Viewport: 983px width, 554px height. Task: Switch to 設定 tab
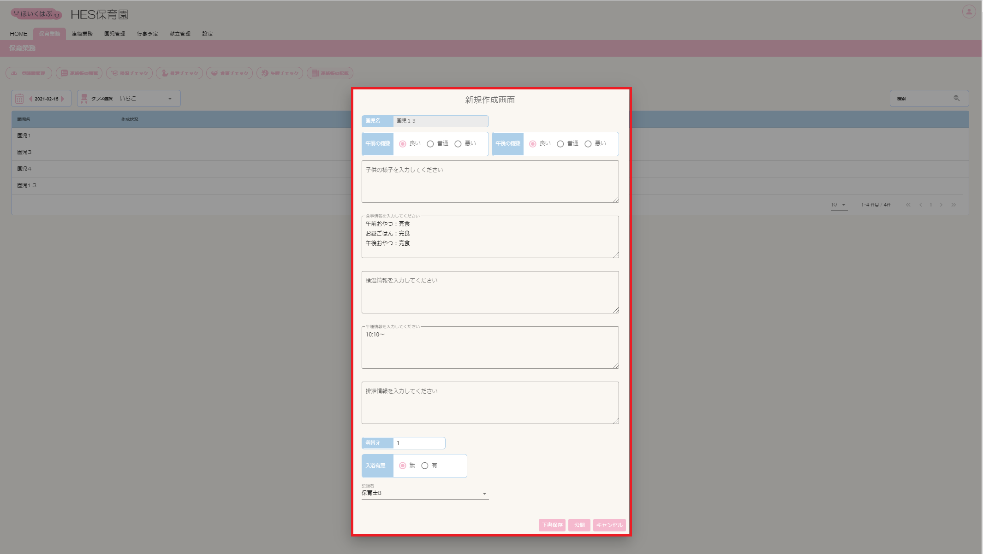click(x=208, y=34)
